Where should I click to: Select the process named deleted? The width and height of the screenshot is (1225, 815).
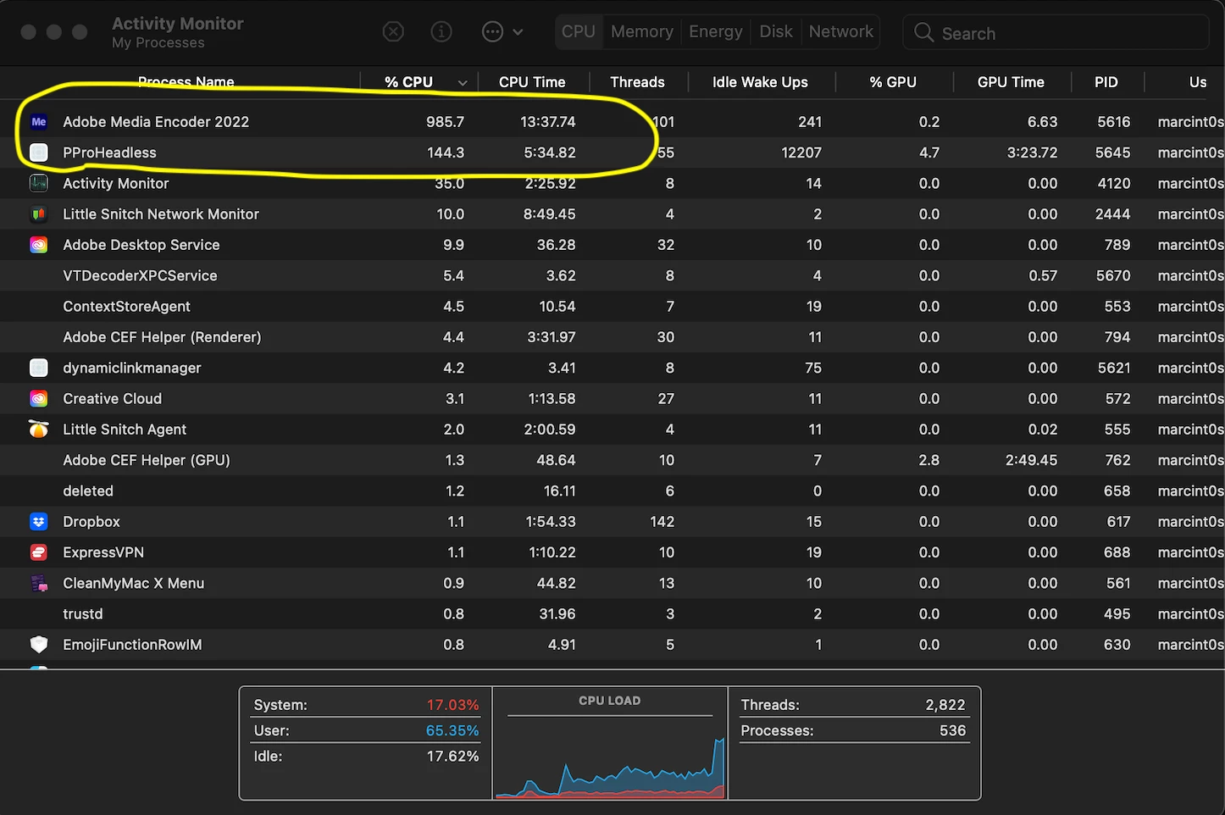pyautogui.click(x=88, y=491)
